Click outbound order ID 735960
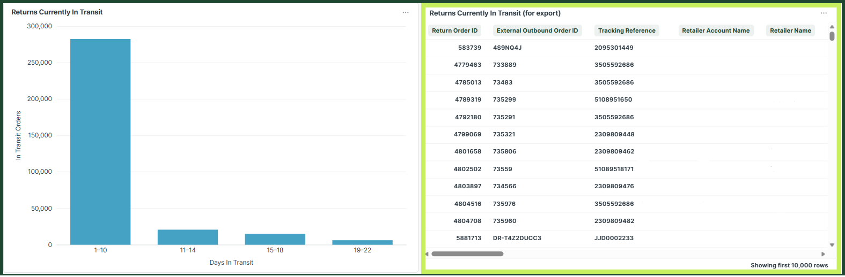This screenshot has width=845, height=277. [504, 221]
